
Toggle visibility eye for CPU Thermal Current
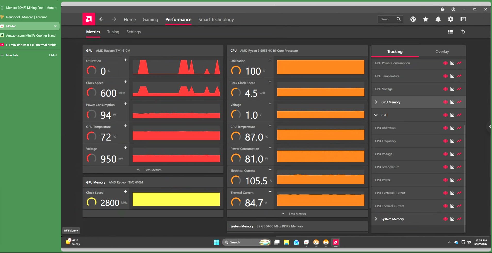(445, 206)
